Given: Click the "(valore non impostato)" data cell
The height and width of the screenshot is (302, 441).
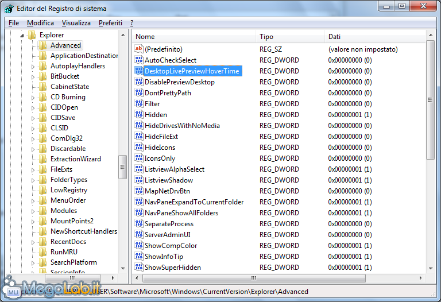Looking at the screenshot, I should [x=363, y=49].
